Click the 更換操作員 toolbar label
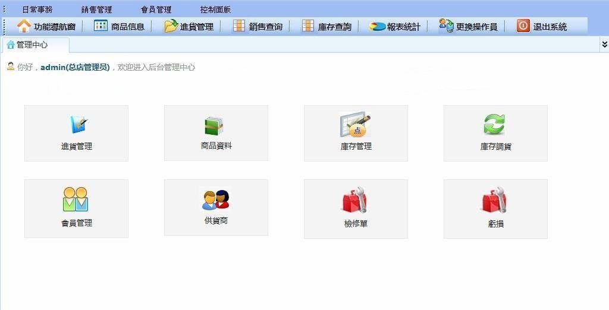609x310 pixels. pyautogui.click(x=476, y=27)
